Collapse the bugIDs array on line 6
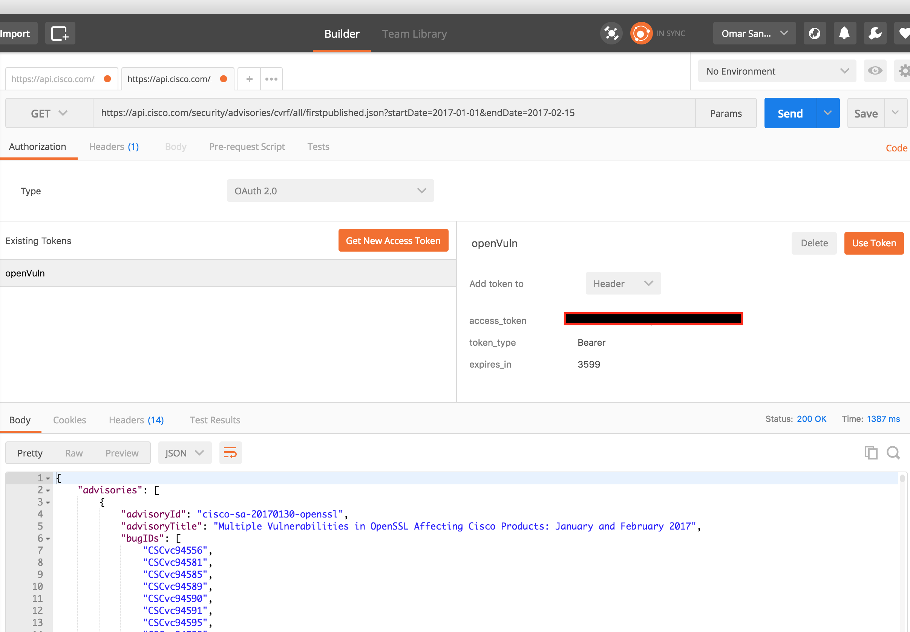 48,539
